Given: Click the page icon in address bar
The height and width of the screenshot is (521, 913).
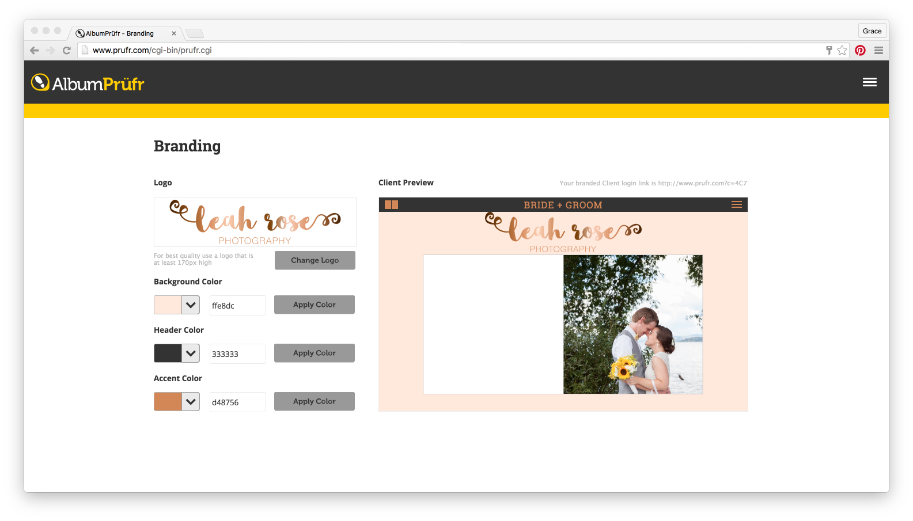Looking at the screenshot, I should pos(85,50).
